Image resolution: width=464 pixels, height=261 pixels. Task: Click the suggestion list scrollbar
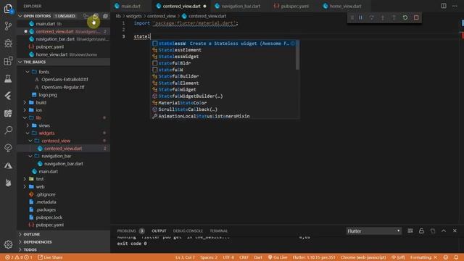[298, 55]
